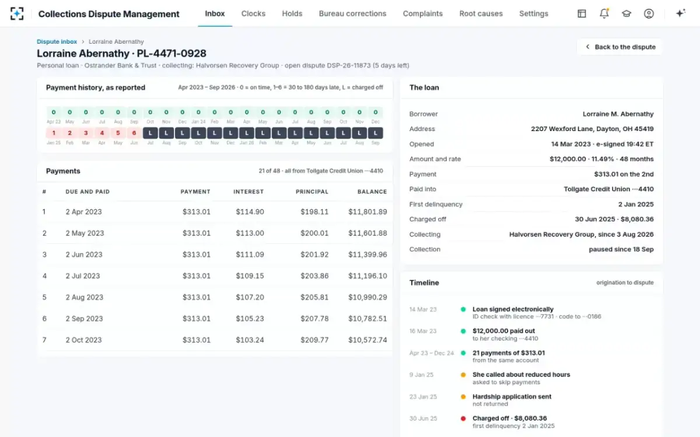Switch to the Inbox tab
This screenshot has width=700, height=437.
point(215,13)
